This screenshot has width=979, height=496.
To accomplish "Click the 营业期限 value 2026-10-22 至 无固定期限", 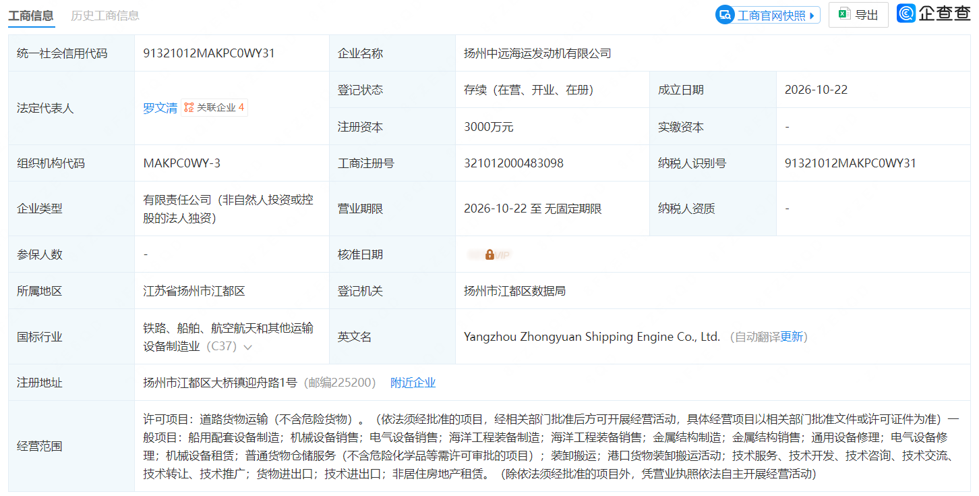I will [533, 209].
